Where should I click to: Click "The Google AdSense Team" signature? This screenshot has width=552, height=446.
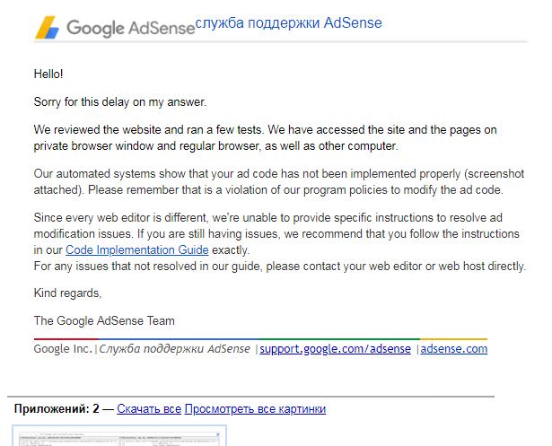pyautogui.click(x=104, y=320)
